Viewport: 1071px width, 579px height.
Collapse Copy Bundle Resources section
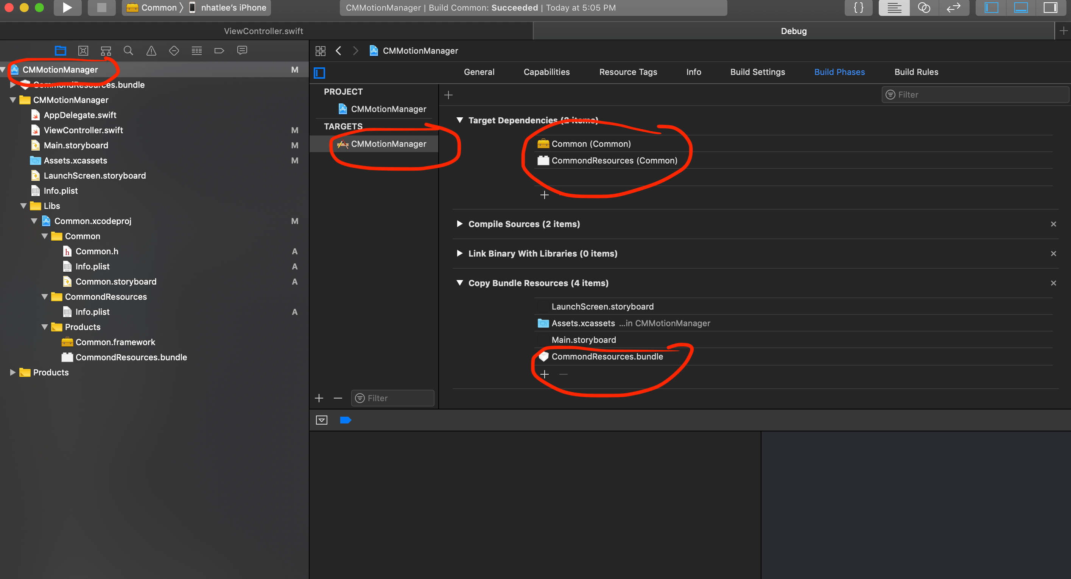pyautogui.click(x=459, y=283)
